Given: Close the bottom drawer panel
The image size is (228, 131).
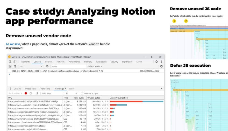Looking at the screenshot, I should 161,88.
